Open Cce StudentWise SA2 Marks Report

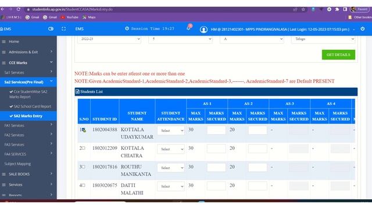point(28,94)
